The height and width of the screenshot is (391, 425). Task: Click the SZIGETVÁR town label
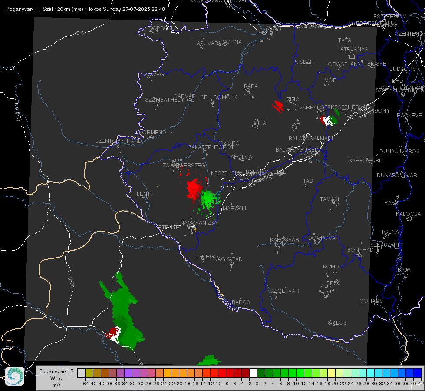pyautogui.click(x=284, y=291)
